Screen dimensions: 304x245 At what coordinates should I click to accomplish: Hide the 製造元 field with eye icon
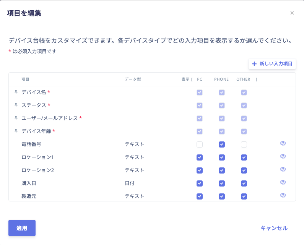coord(283,195)
